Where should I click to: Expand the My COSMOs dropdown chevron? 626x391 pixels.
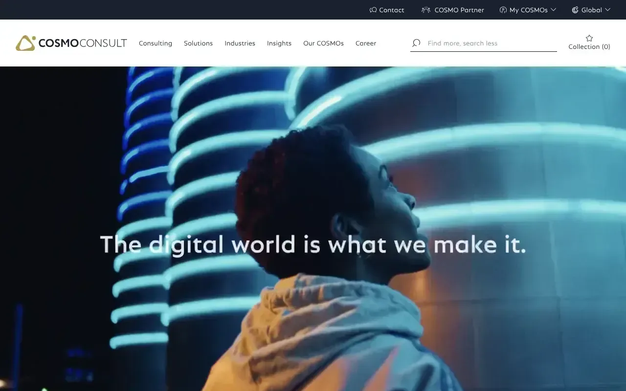[554, 10]
